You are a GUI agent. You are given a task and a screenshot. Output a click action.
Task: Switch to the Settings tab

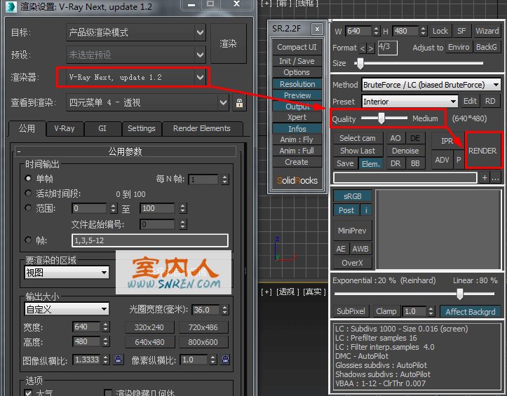(x=141, y=129)
